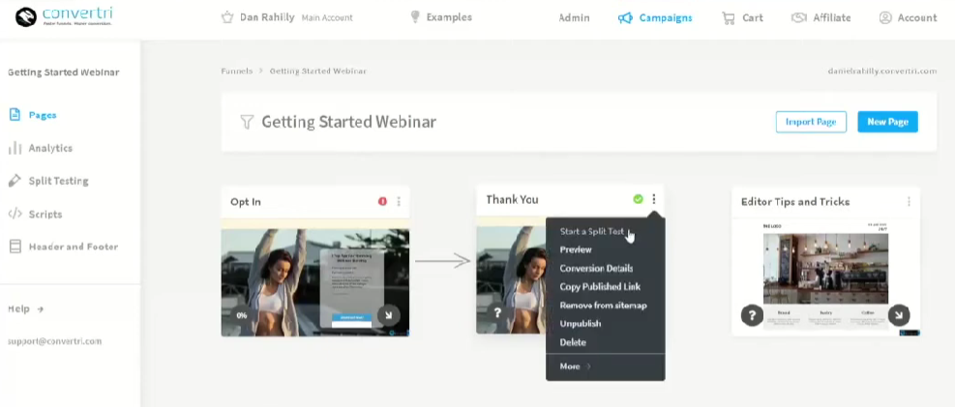Open the Account profile icon
The width and height of the screenshot is (955, 407).
[885, 17]
